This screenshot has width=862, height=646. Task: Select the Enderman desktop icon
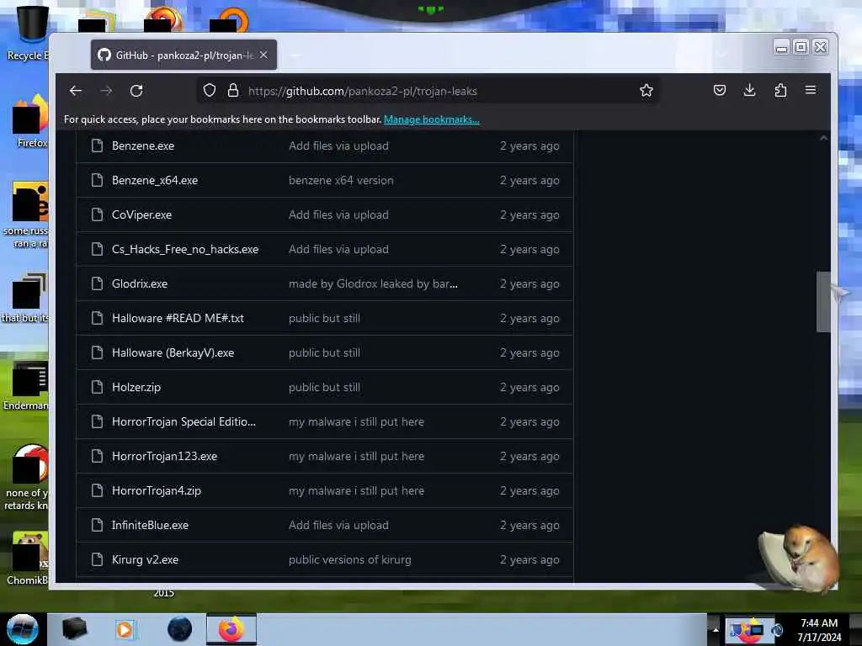[x=28, y=386]
